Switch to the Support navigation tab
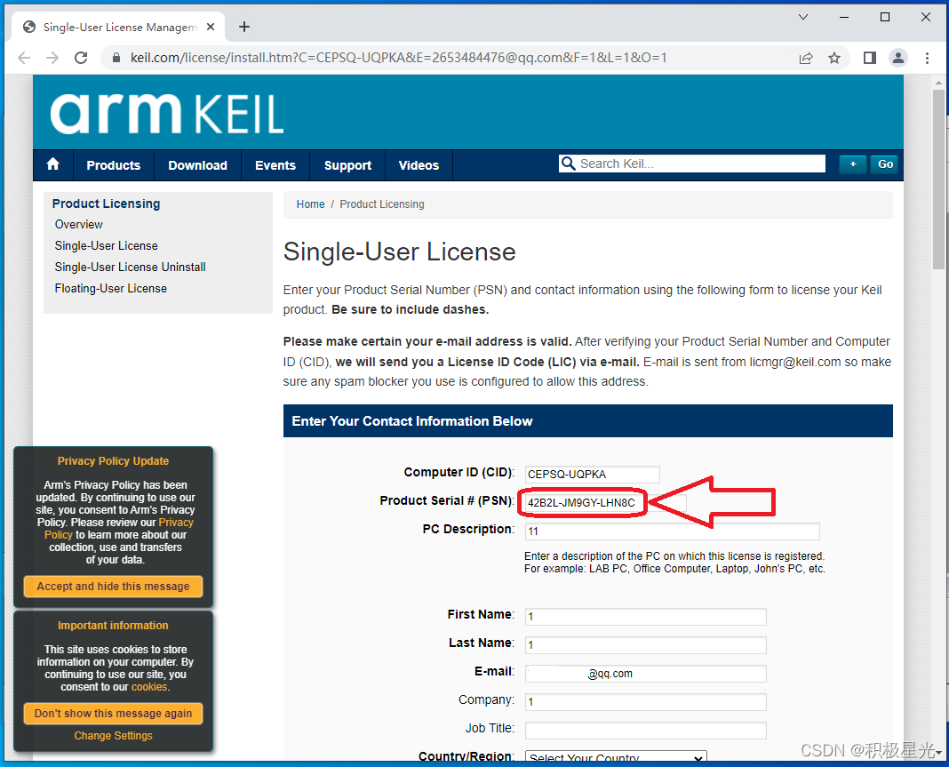949x767 pixels. coord(347,165)
